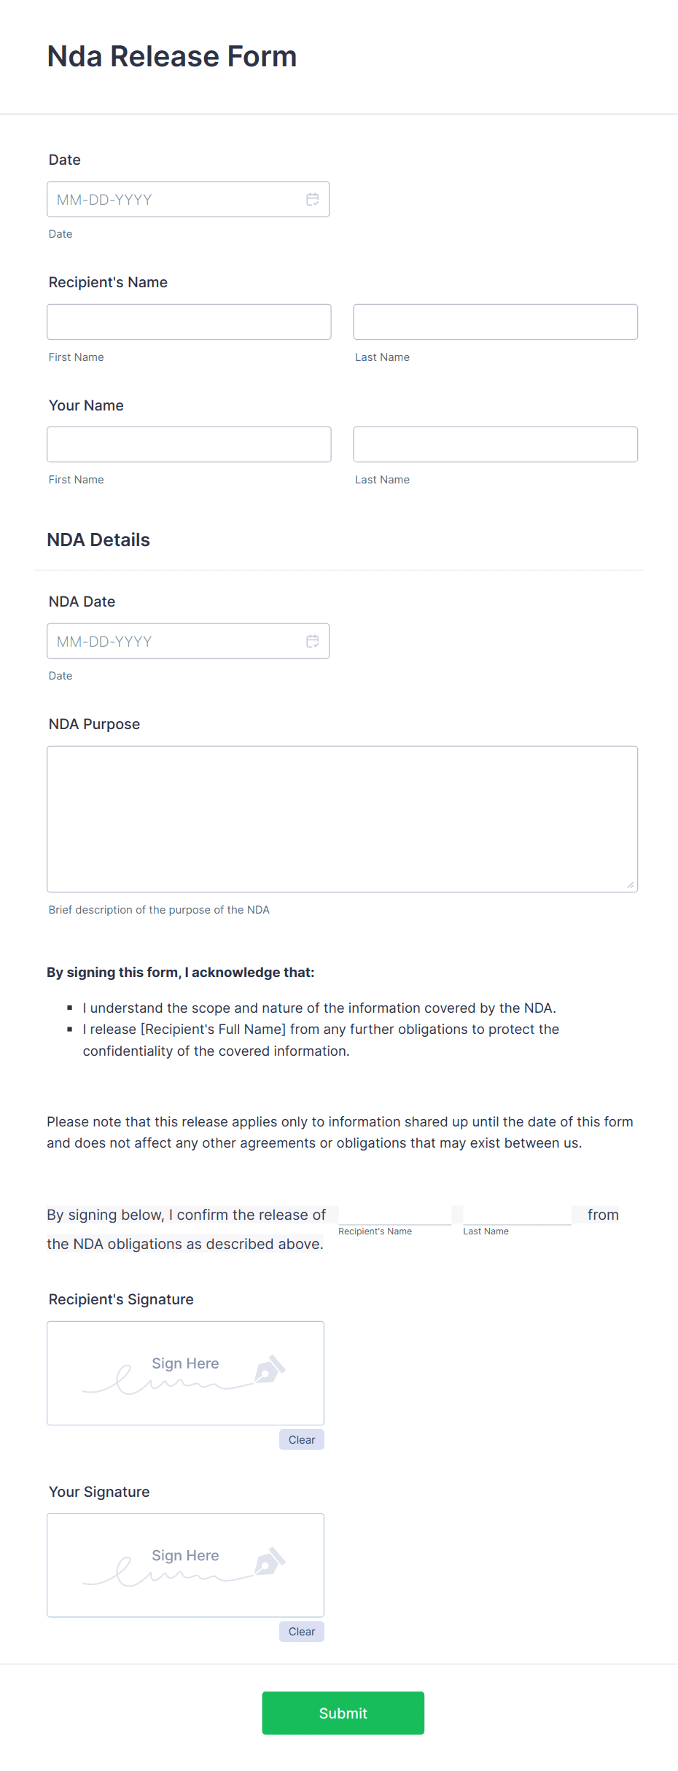Click the Nda Release Form title
678x1771 pixels.
(x=171, y=55)
